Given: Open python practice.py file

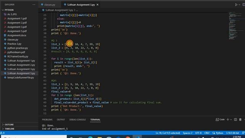Looking at the screenshot, I should pos(18,48).
